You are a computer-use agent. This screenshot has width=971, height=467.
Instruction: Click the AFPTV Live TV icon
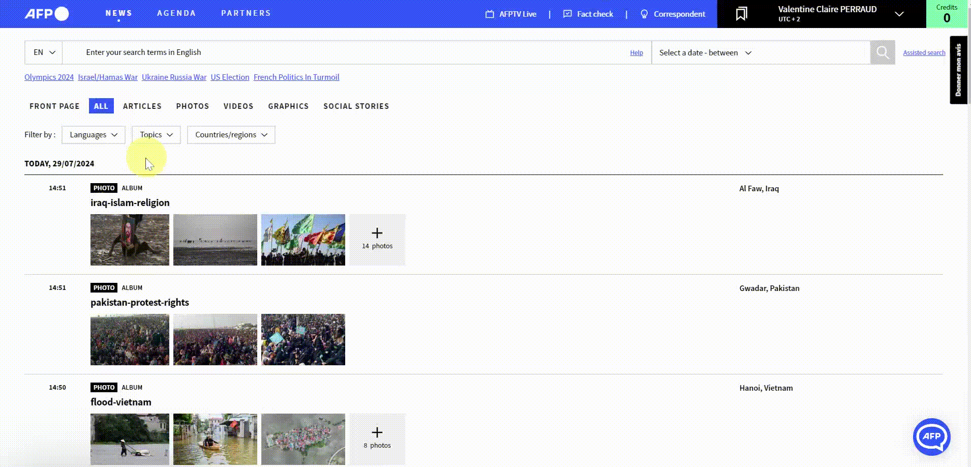[490, 14]
